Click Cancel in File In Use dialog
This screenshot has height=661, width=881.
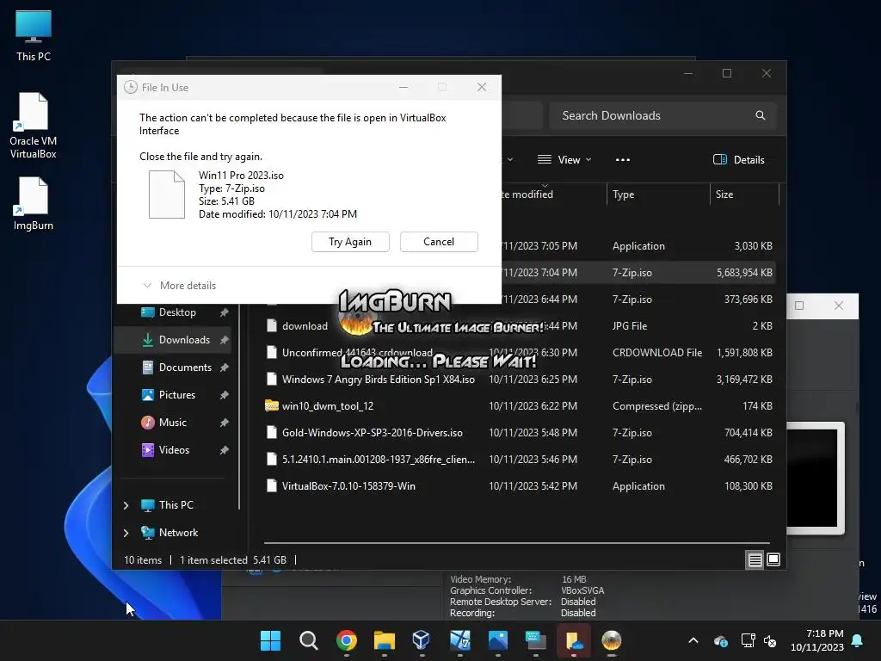click(x=439, y=242)
